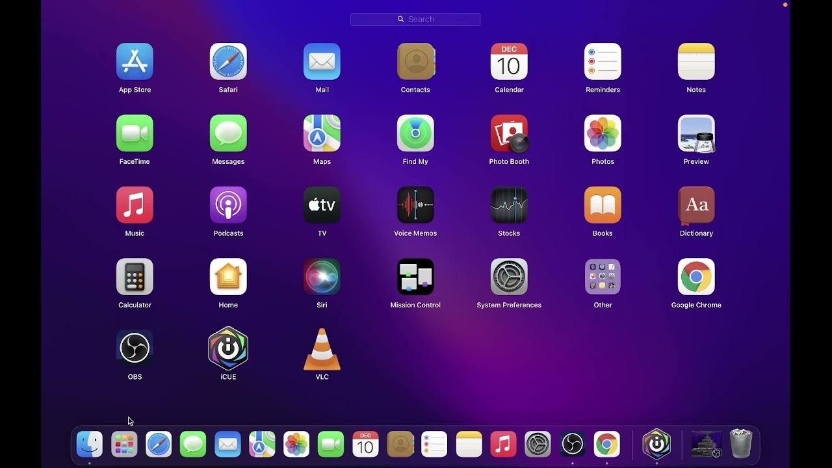Open Notes app in Launchpad grid
The height and width of the screenshot is (468, 832).
[x=696, y=62]
